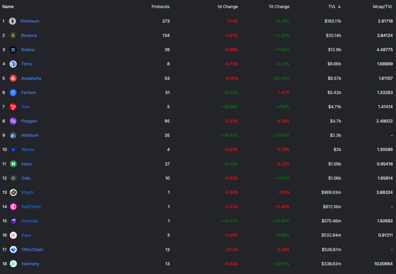The height and width of the screenshot is (274, 396).
Task: Open the Heco chain link
Action: coord(26,164)
